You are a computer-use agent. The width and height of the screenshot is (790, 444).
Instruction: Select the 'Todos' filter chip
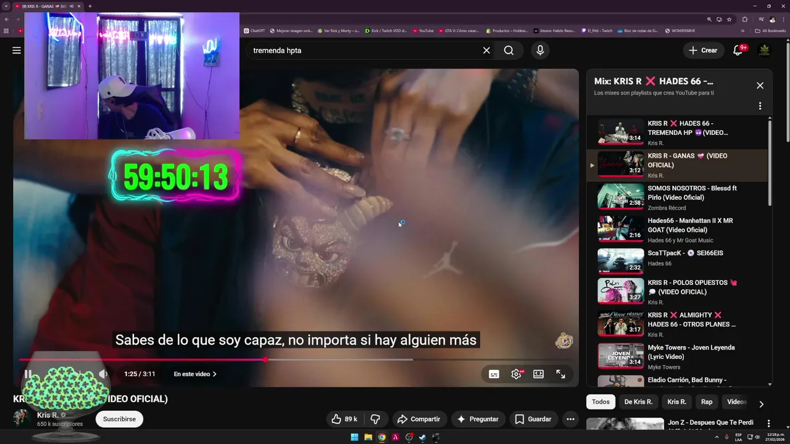601,402
